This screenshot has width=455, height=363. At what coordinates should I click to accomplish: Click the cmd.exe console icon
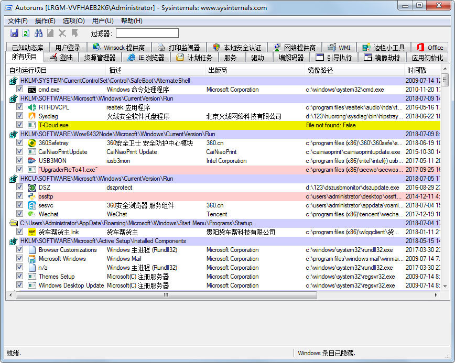pyautogui.click(x=32, y=90)
